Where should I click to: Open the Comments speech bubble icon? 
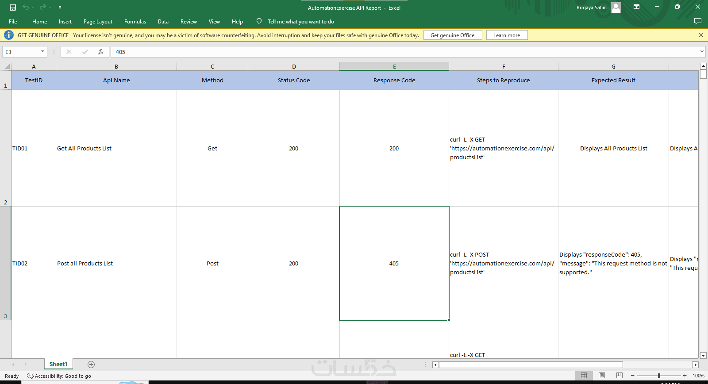tap(698, 21)
